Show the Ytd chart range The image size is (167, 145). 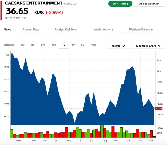[53, 45]
